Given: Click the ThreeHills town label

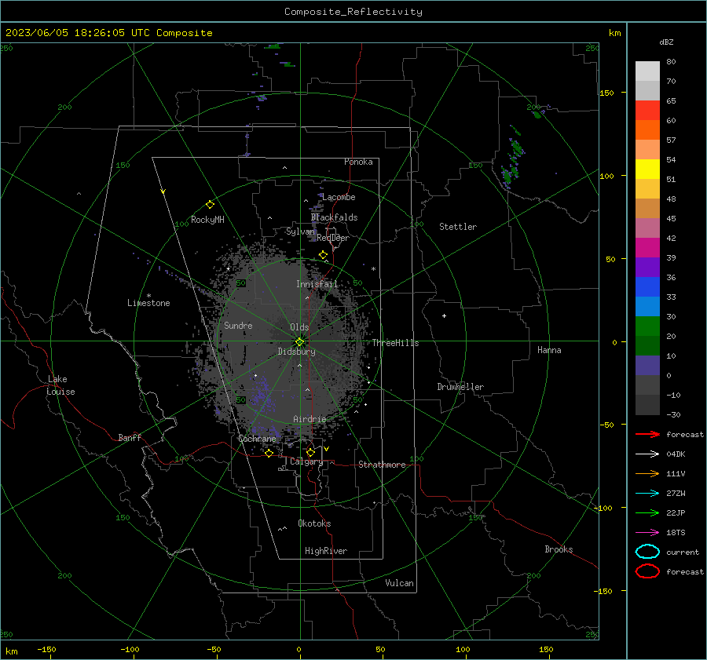Looking at the screenshot, I should click(x=395, y=343).
